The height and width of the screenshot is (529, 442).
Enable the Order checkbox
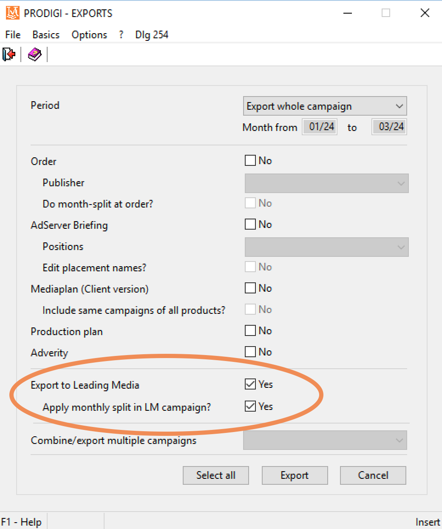pyautogui.click(x=250, y=160)
